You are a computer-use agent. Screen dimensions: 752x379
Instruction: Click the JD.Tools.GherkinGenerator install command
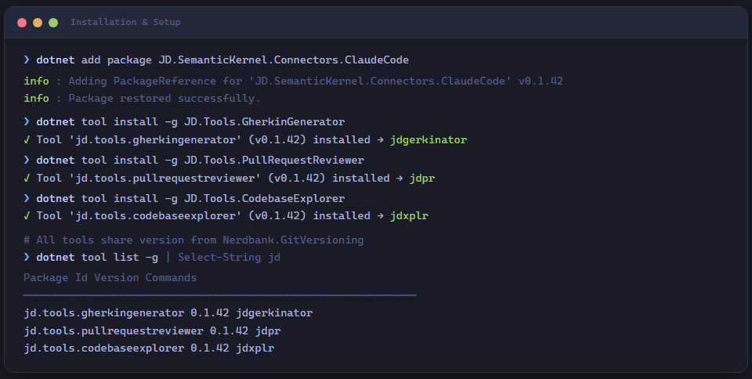(190, 121)
